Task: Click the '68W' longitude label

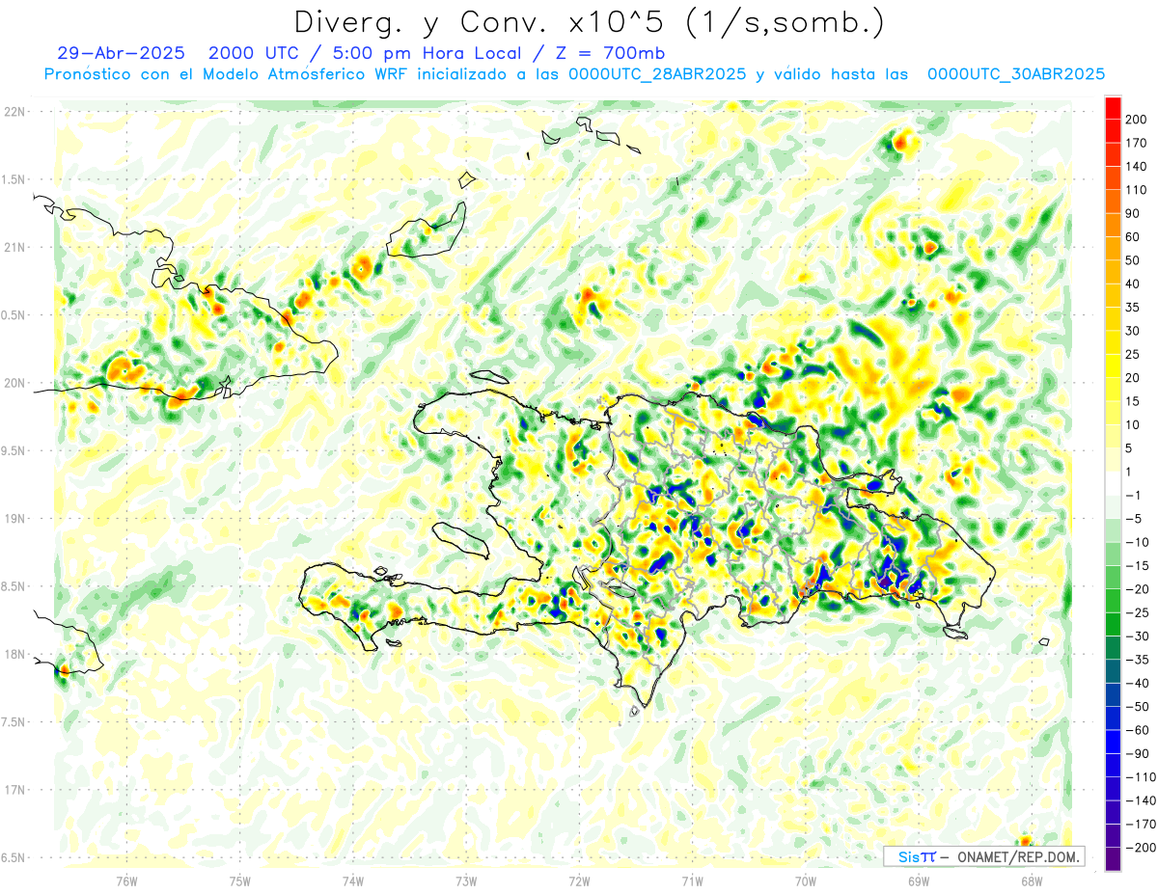Action: 1032,880
